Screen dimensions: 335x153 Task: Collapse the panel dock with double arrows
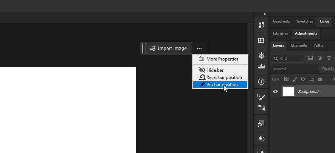pyautogui.click(x=265, y=14)
